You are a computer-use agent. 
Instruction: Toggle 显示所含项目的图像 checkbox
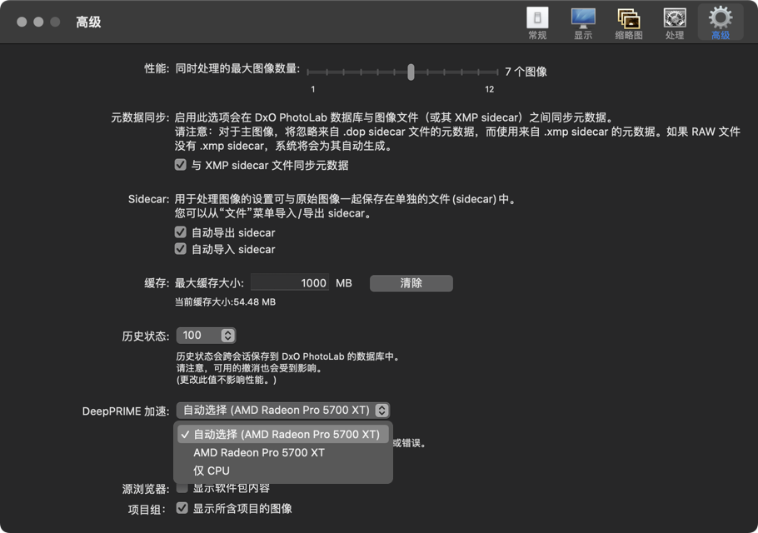[182, 508]
